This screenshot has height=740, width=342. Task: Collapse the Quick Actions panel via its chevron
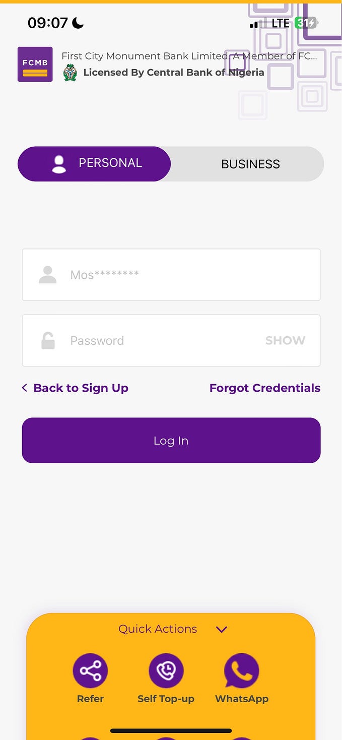222,629
